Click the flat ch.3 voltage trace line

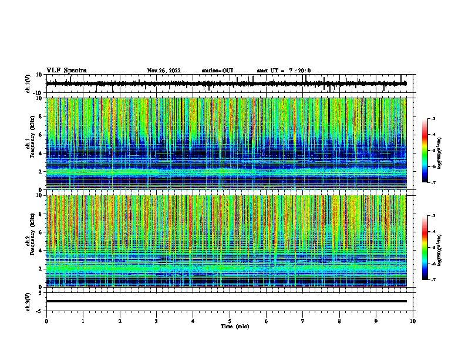coord(226,301)
